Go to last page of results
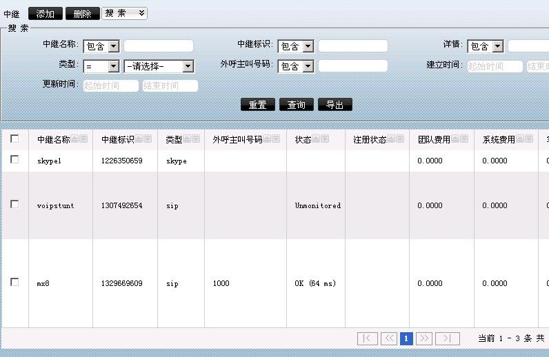549x357 pixels. (x=447, y=338)
